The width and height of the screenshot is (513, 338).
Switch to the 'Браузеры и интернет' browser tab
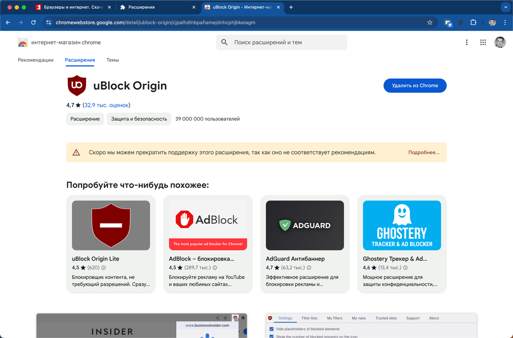pyautogui.click(x=74, y=7)
